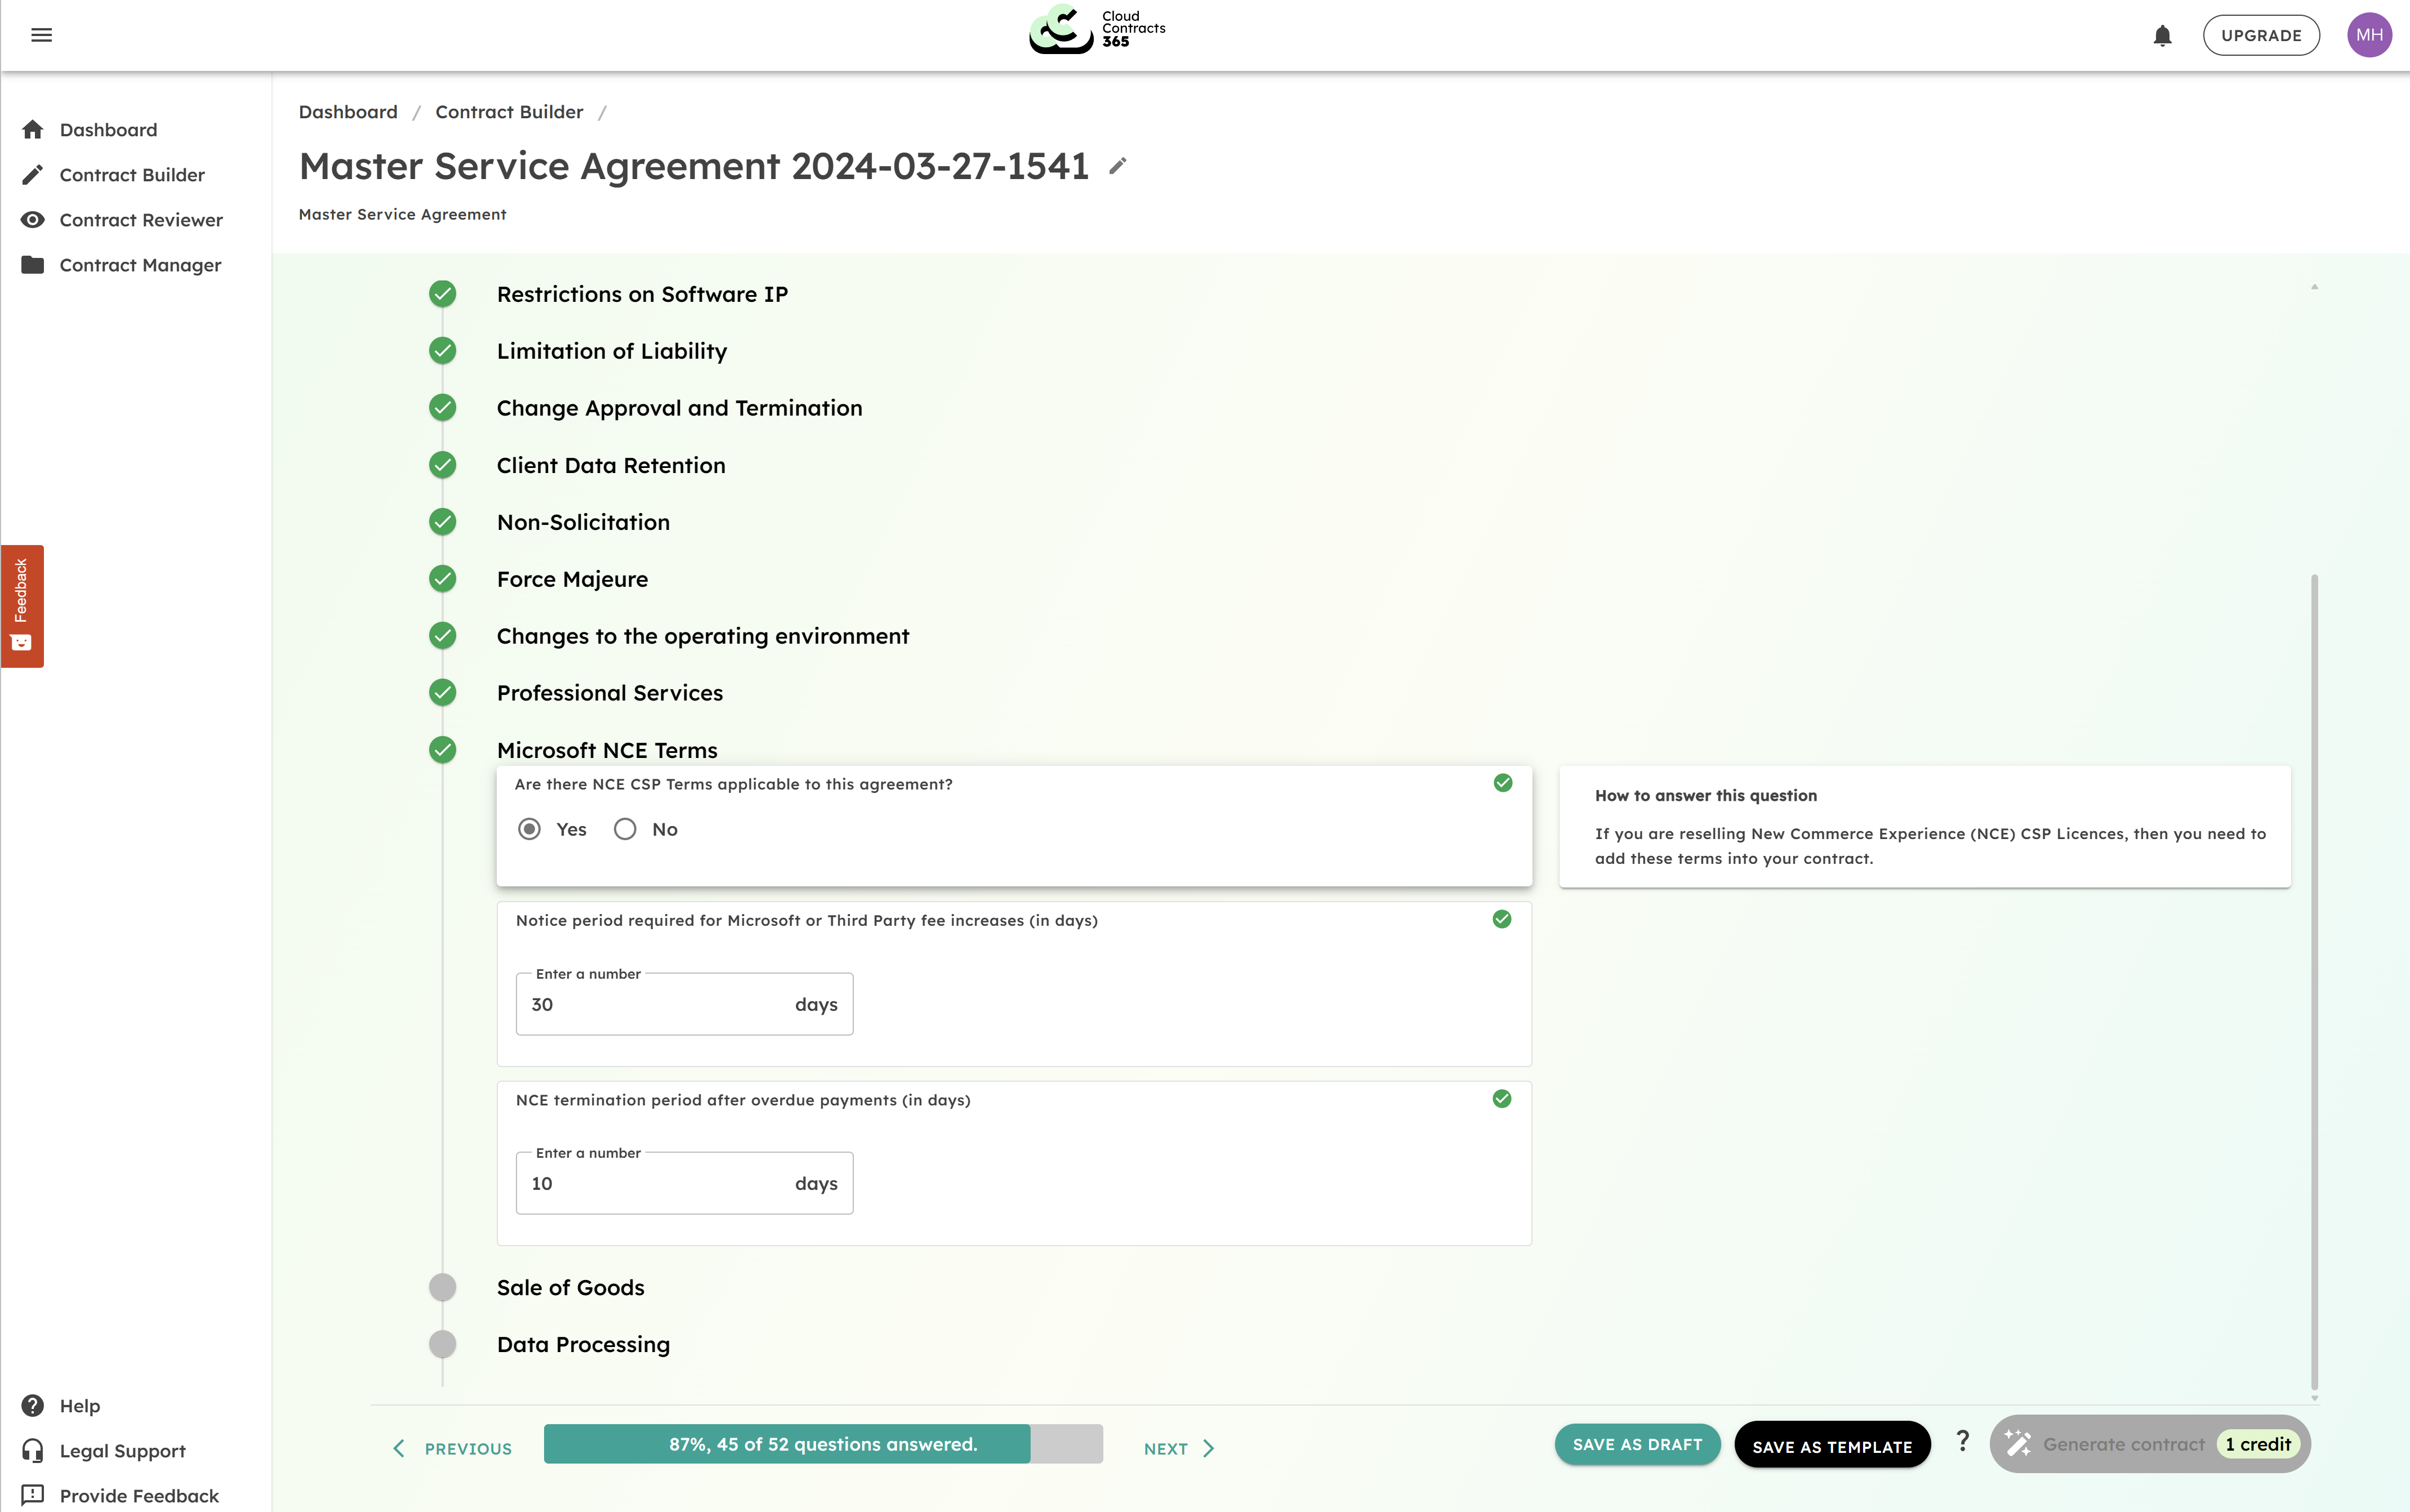Click the question mark help icon
Image resolution: width=2410 pixels, height=1512 pixels.
[1962, 1441]
